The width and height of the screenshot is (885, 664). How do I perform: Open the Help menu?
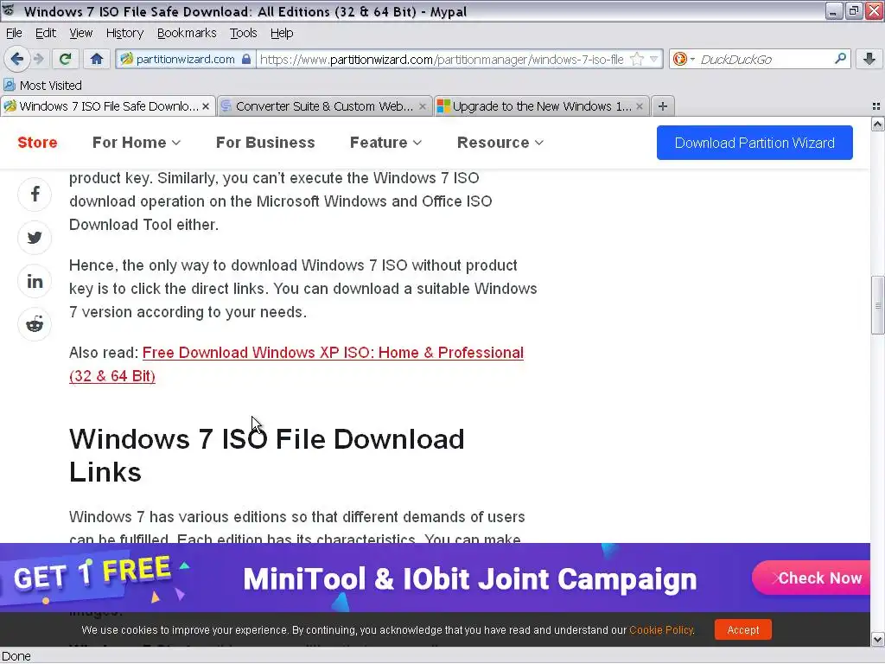tap(282, 33)
